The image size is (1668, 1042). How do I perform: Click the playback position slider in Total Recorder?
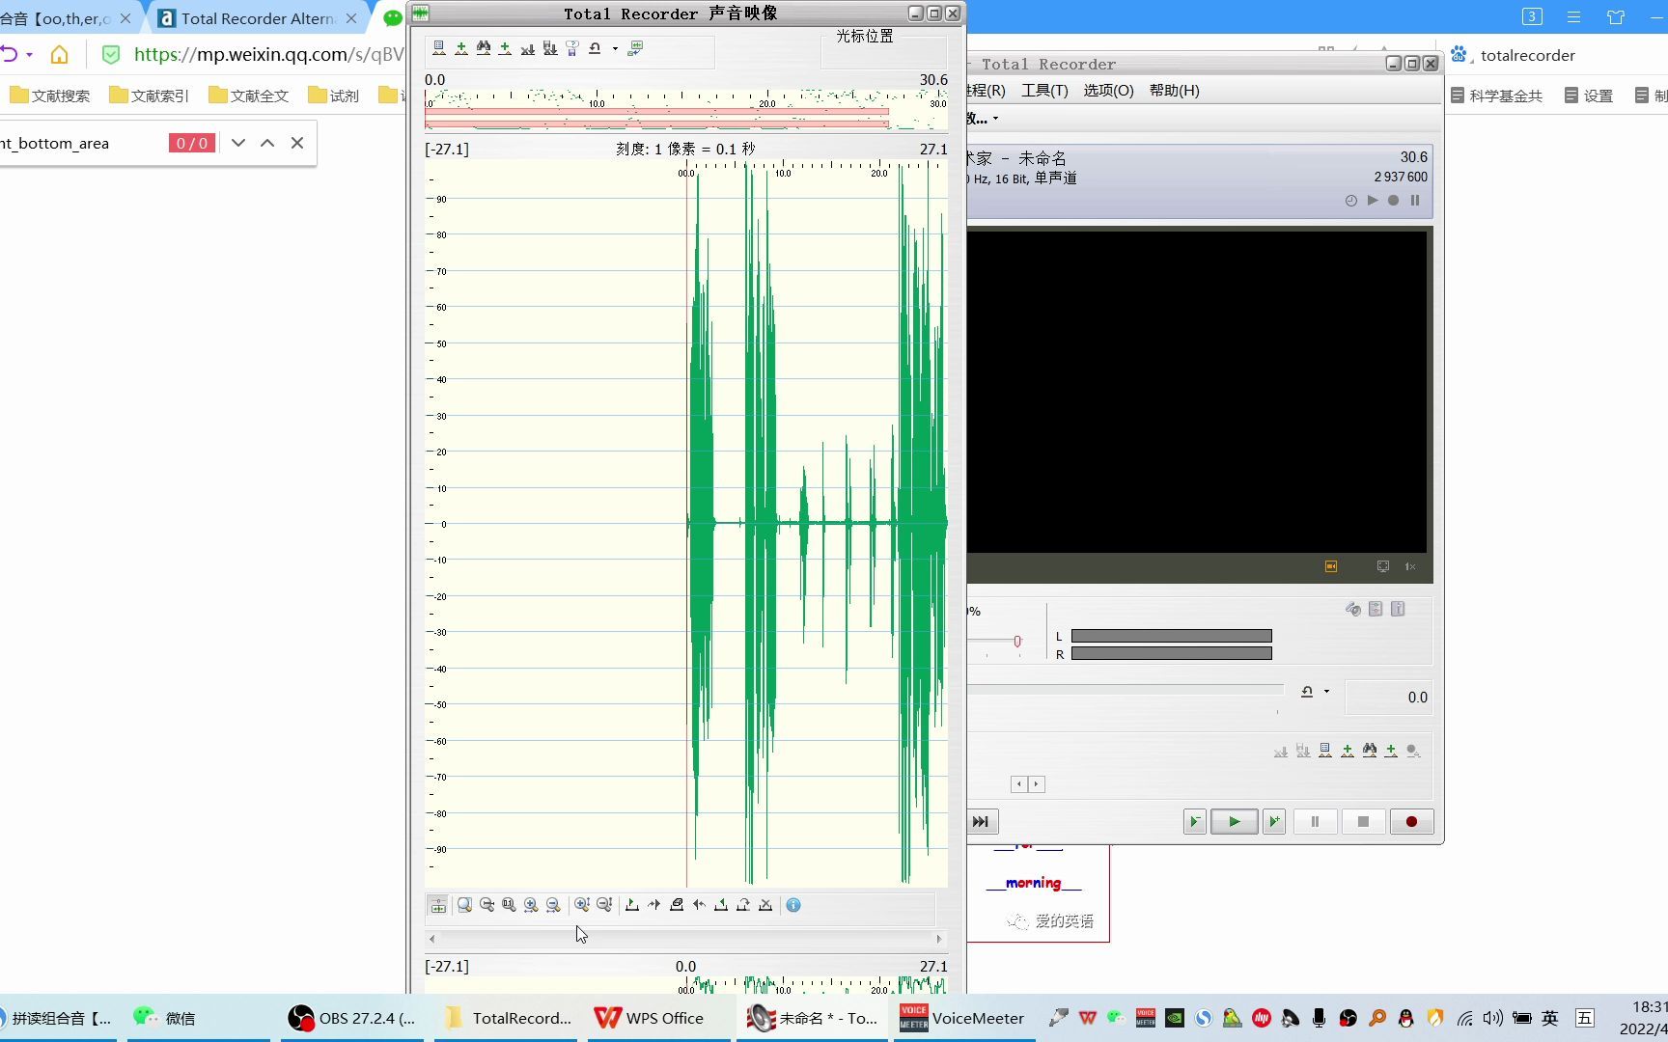(x=1126, y=690)
